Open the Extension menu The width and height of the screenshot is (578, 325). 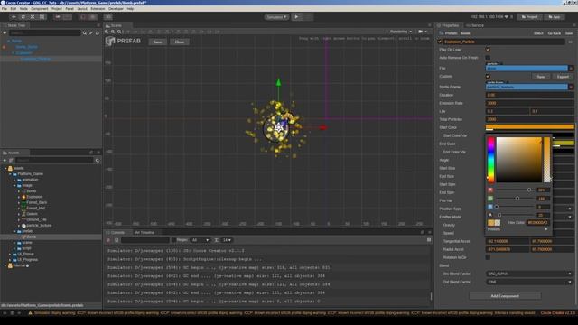point(98,8)
